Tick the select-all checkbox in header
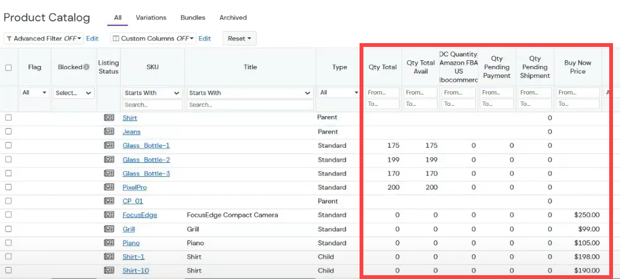Image resolution: width=620 pixels, height=279 pixels. tap(8, 67)
